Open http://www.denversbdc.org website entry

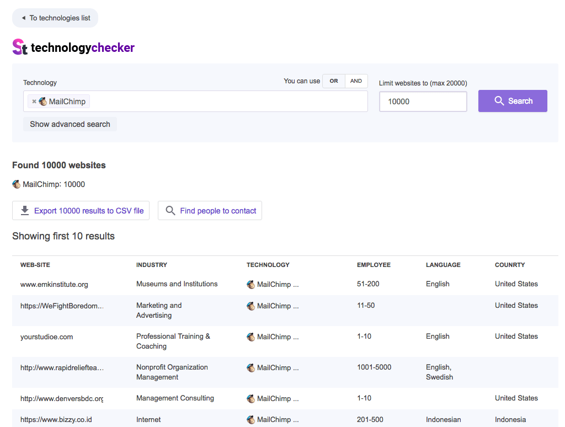click(x=62, y=398)
